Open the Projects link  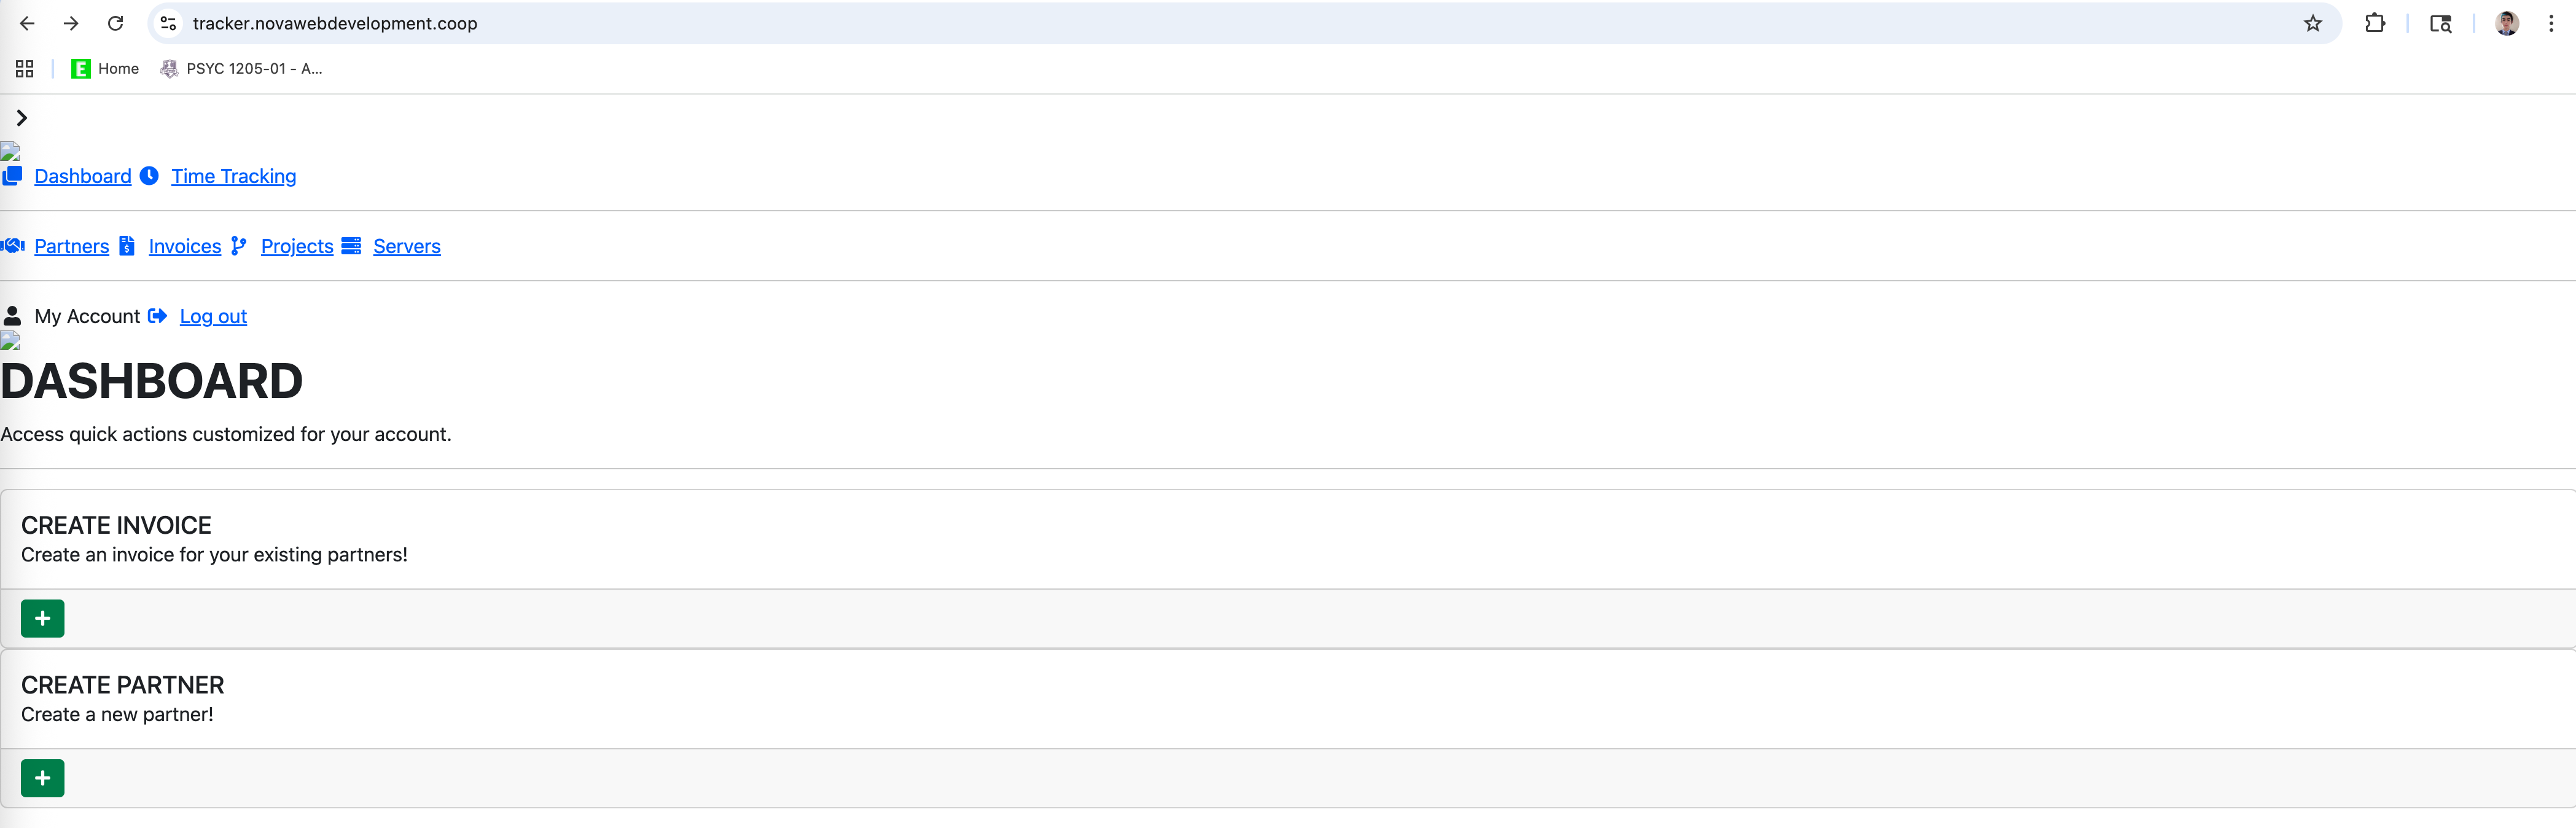(x=297, y=247)
